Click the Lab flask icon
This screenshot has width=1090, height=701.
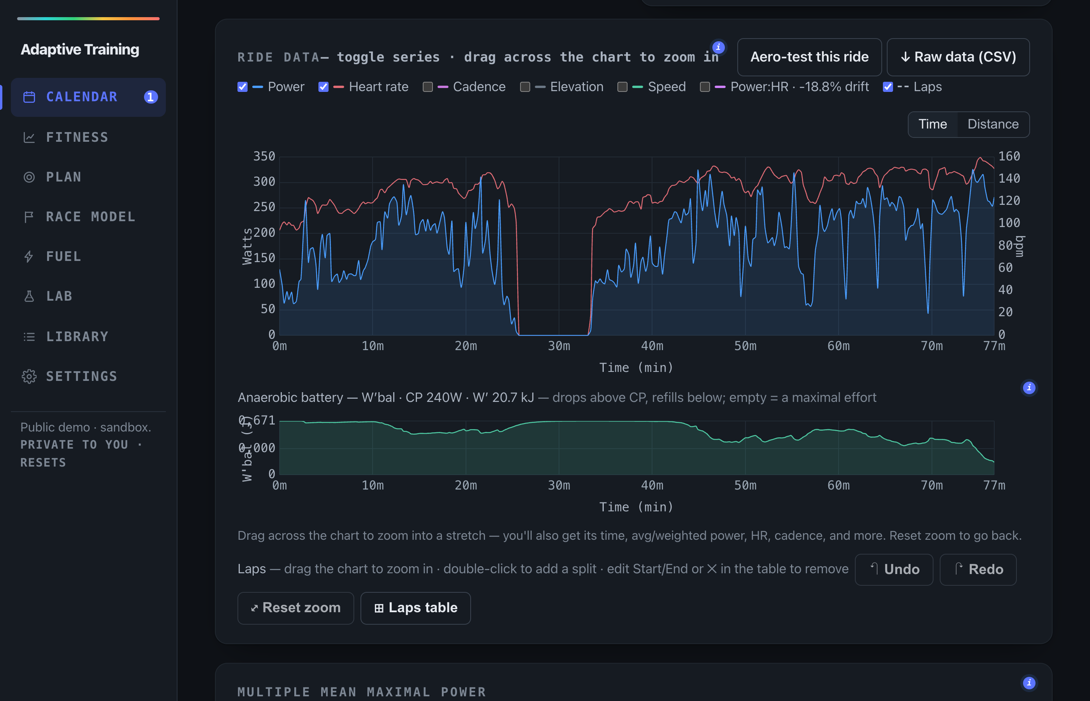pos(29,296)
